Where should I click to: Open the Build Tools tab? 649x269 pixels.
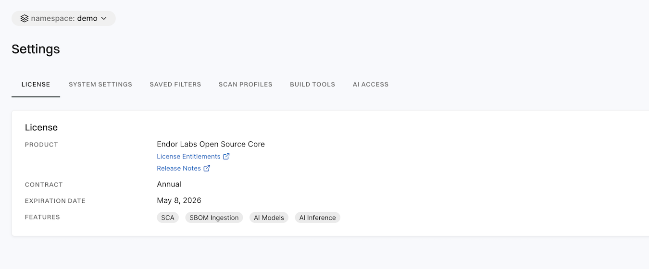point(312,85)
